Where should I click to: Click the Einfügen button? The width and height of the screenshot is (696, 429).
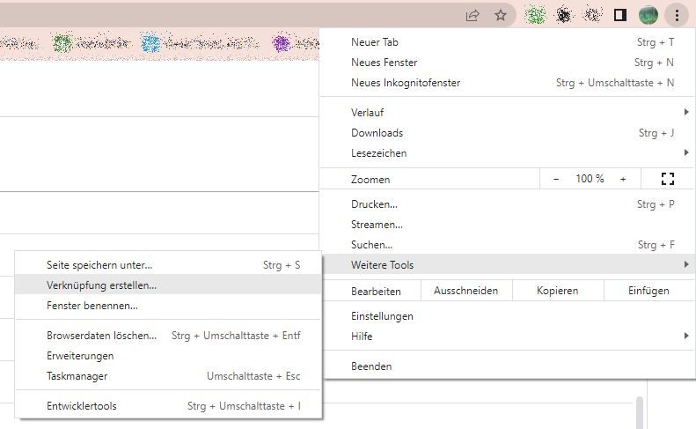648,291
